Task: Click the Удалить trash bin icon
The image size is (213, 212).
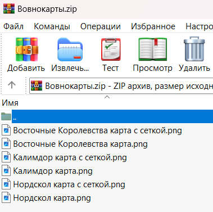Action: tap(194, 49)
